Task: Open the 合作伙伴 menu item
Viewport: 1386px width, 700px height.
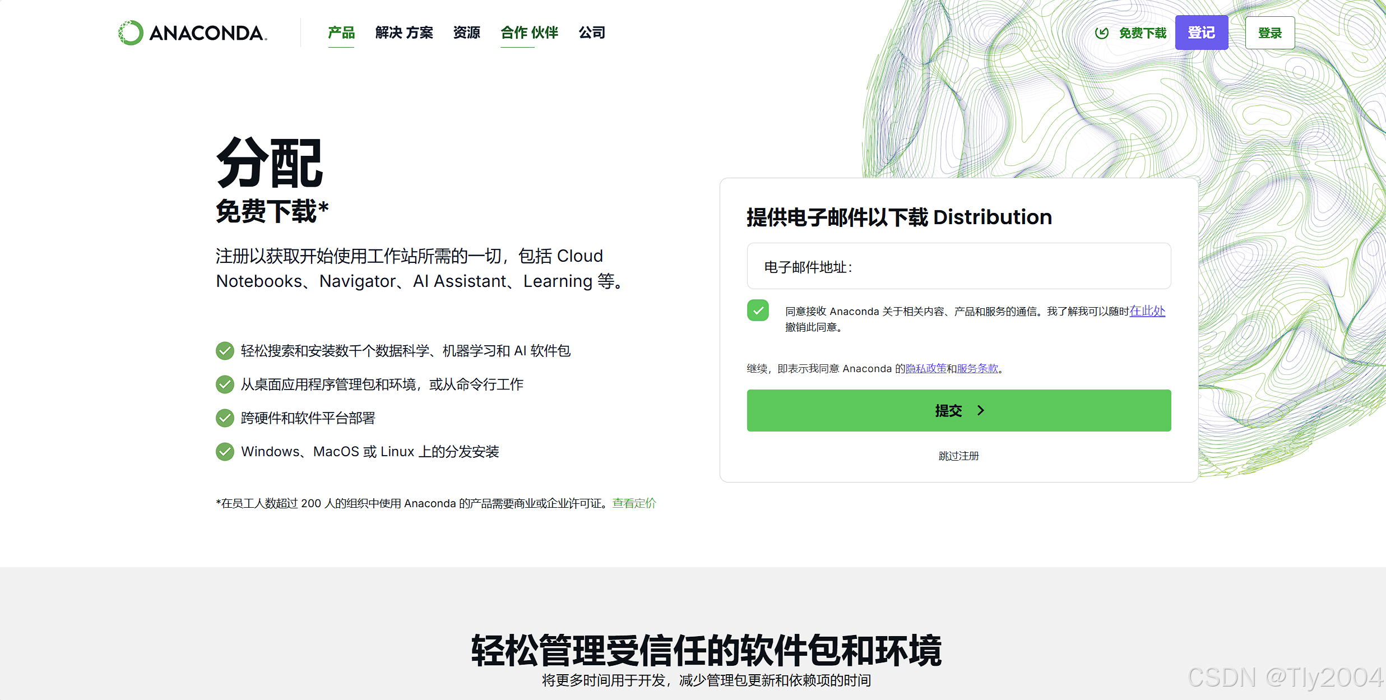Action: 529,33
